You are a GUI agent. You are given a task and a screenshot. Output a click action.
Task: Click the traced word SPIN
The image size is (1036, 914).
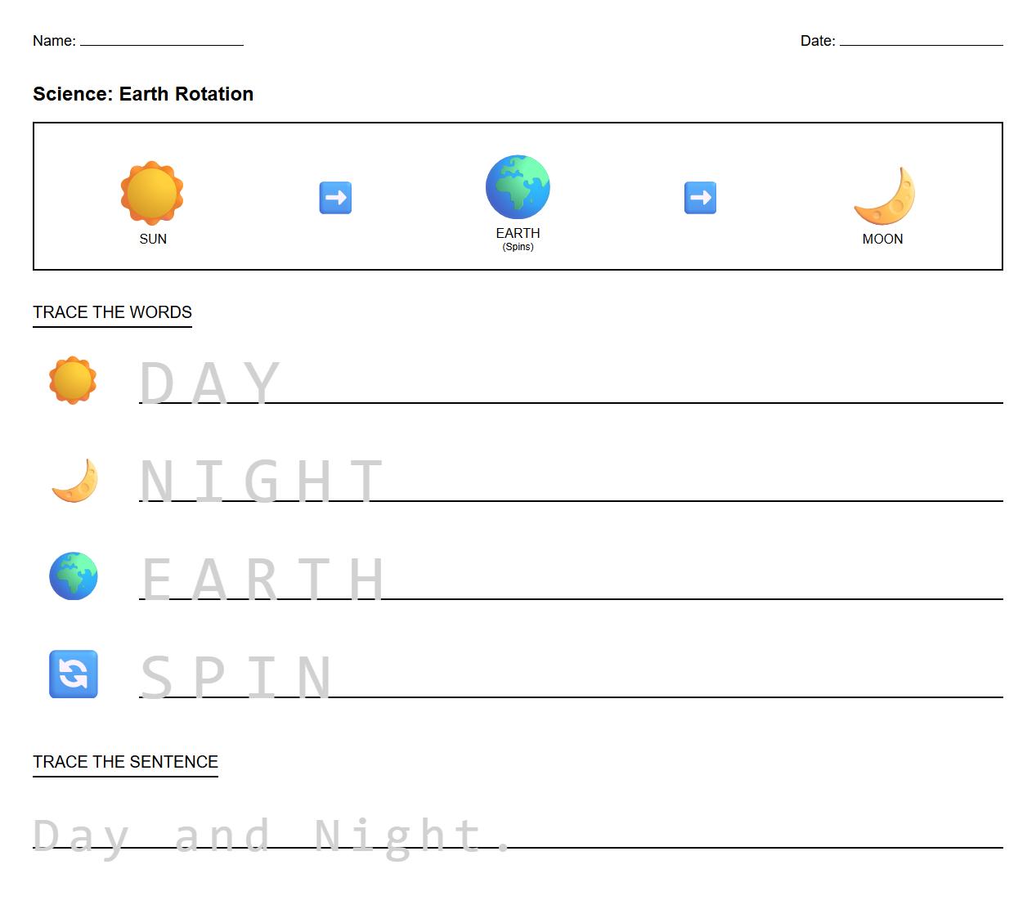237,674
